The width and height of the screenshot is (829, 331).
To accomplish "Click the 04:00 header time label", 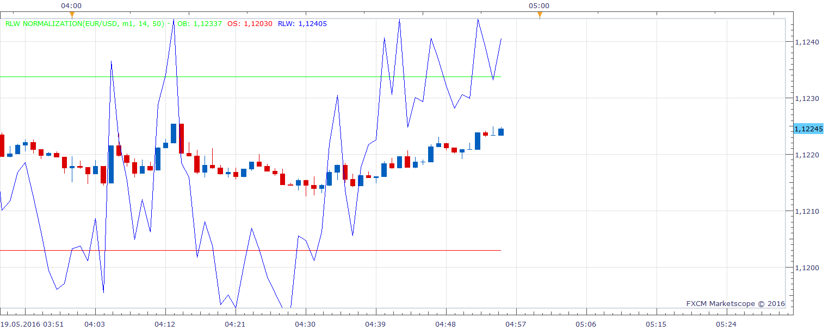I will tap(71, 6).
